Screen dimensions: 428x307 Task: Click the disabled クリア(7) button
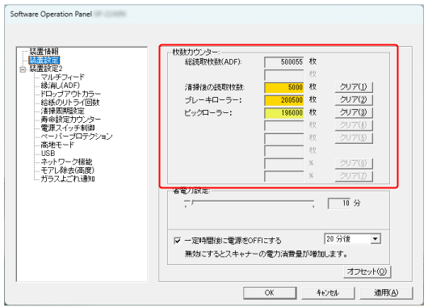pos(354,175)
